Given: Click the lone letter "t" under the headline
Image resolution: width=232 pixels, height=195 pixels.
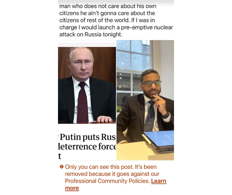Looking at the screenshot, I should point(60,156).
